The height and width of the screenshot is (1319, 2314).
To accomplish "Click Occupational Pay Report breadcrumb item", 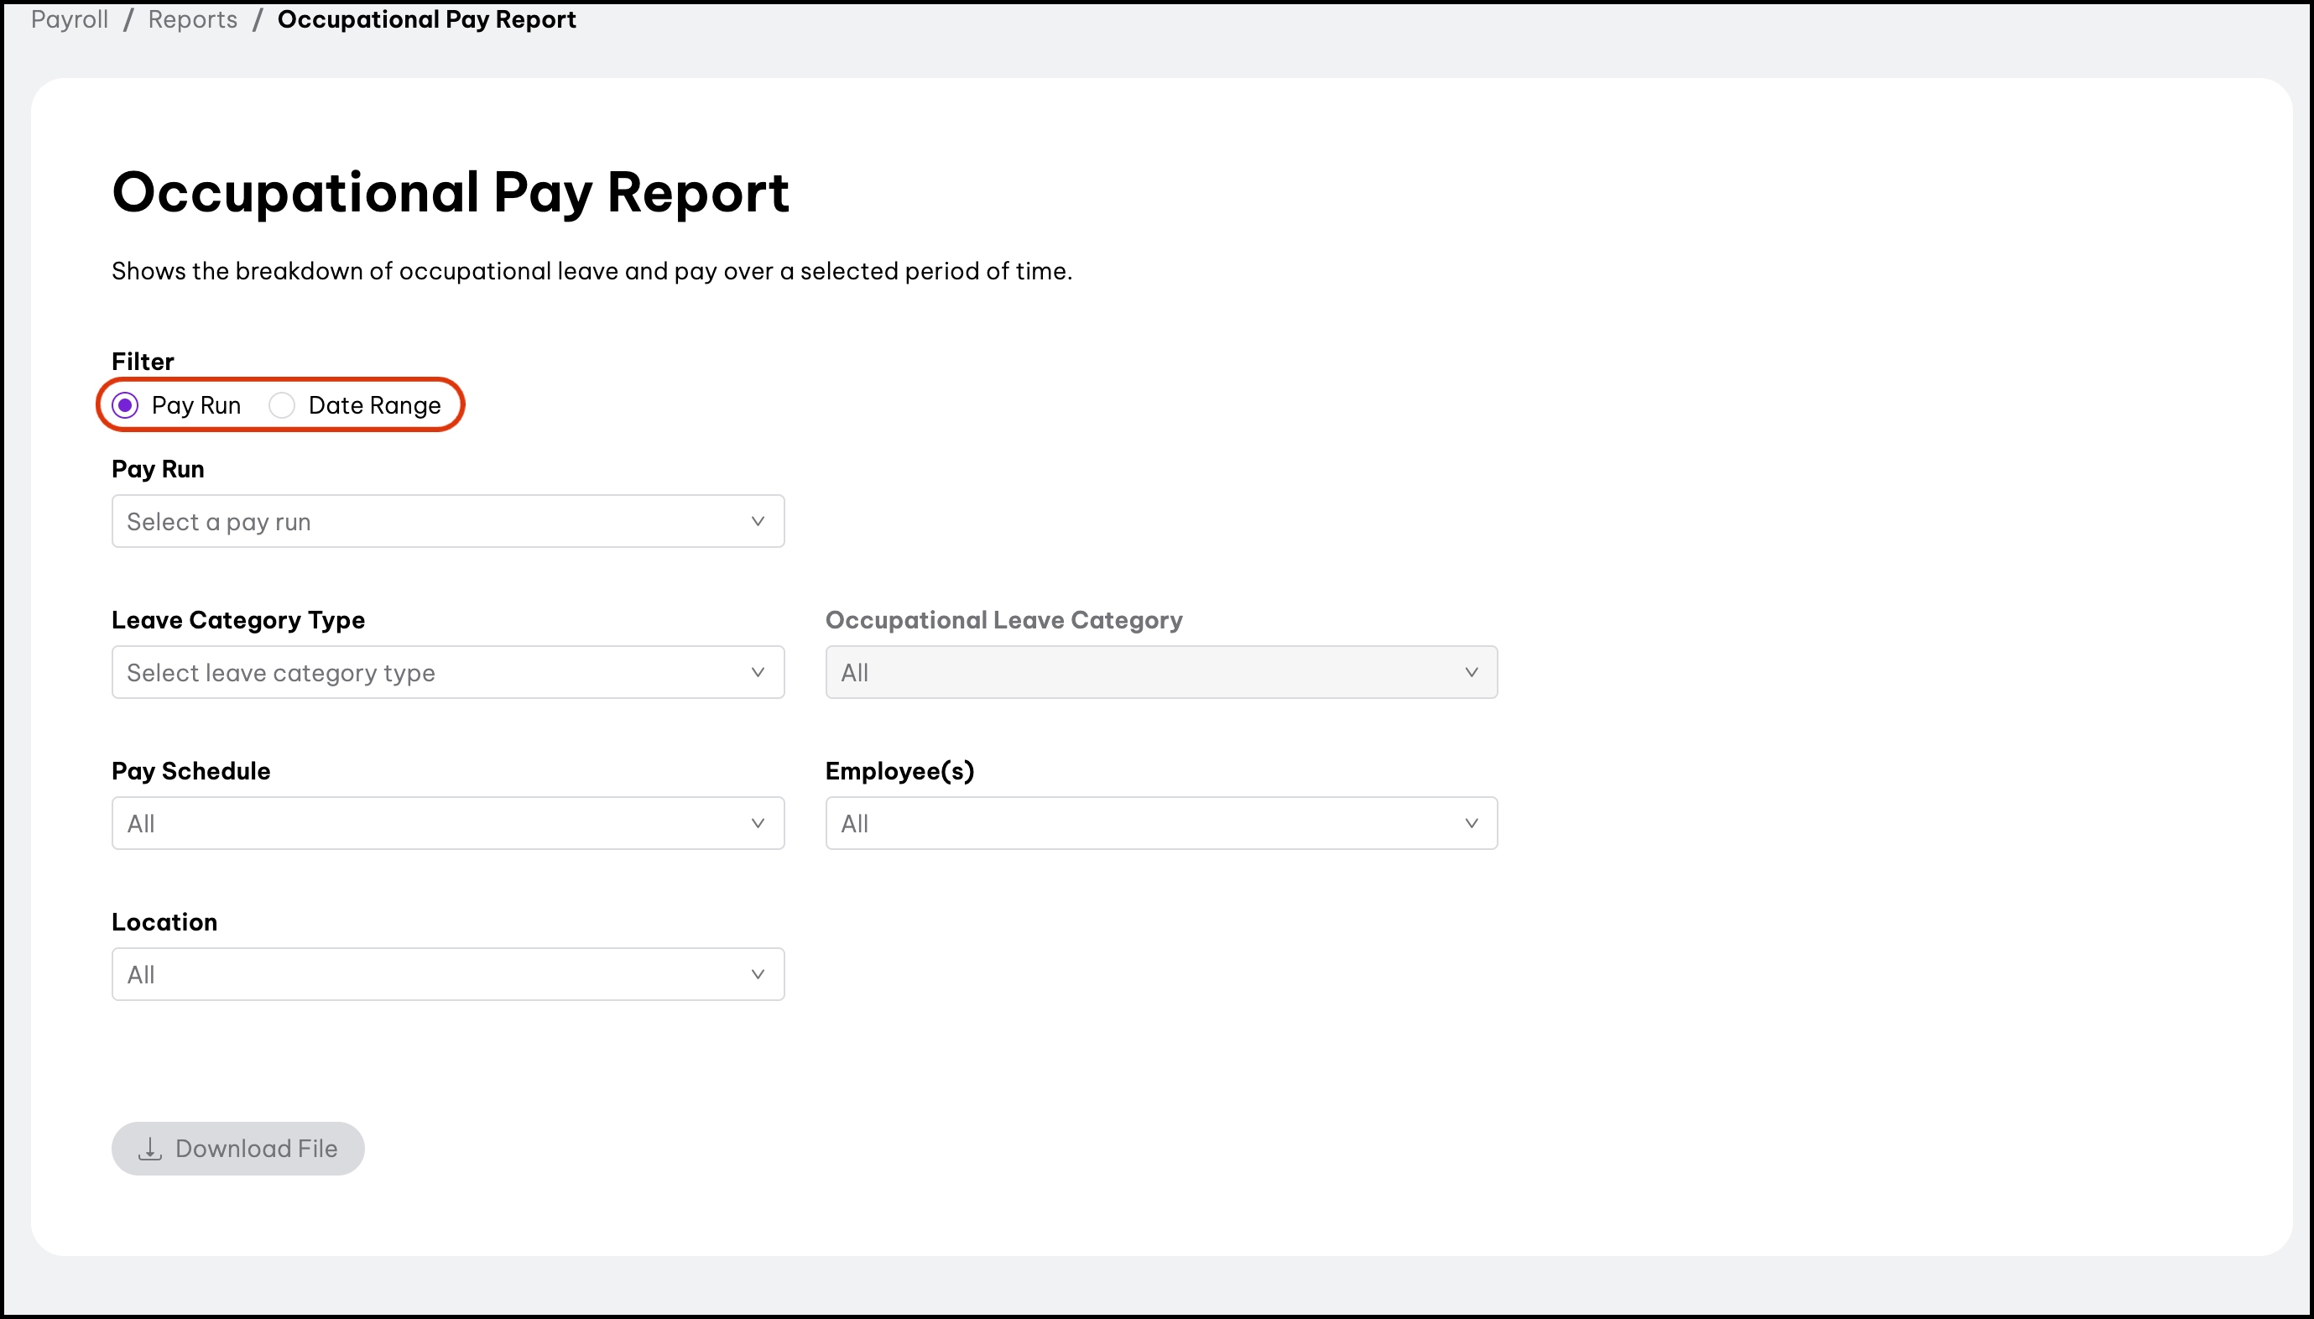I will (426, 19).
